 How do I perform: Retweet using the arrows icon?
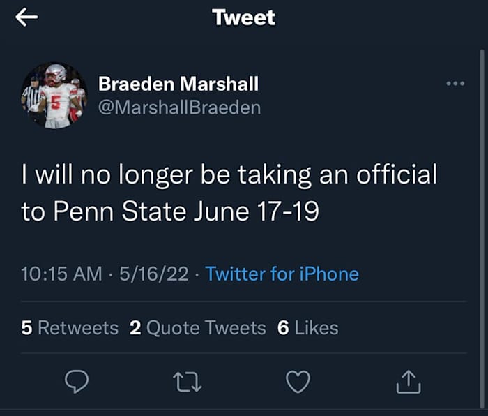click(x=188, y=380)
